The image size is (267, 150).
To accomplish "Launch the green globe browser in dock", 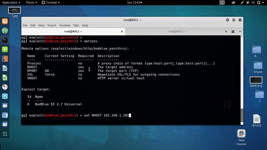I will tap(5, 30).
